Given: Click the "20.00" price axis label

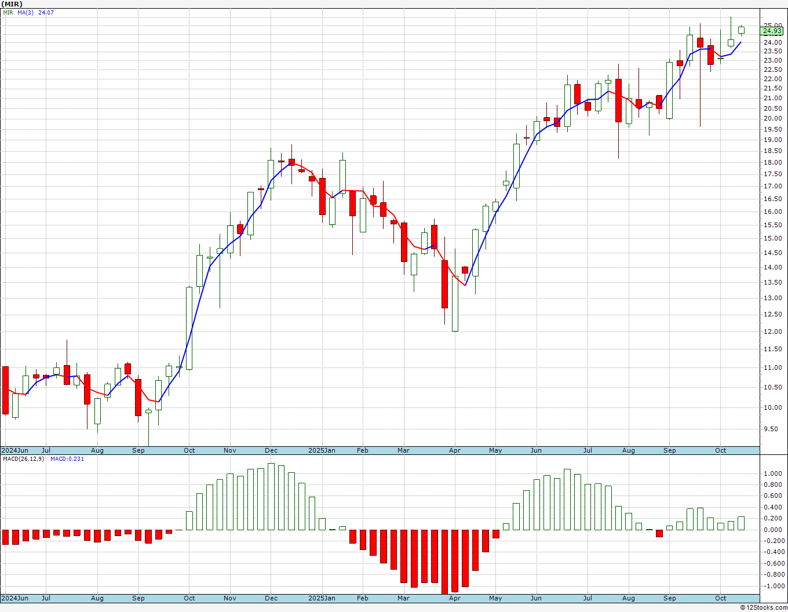Looking at the screenshot, I should coord(772,119).
